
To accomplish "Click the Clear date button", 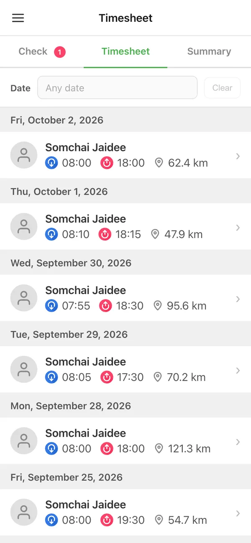I will (222, 88).
